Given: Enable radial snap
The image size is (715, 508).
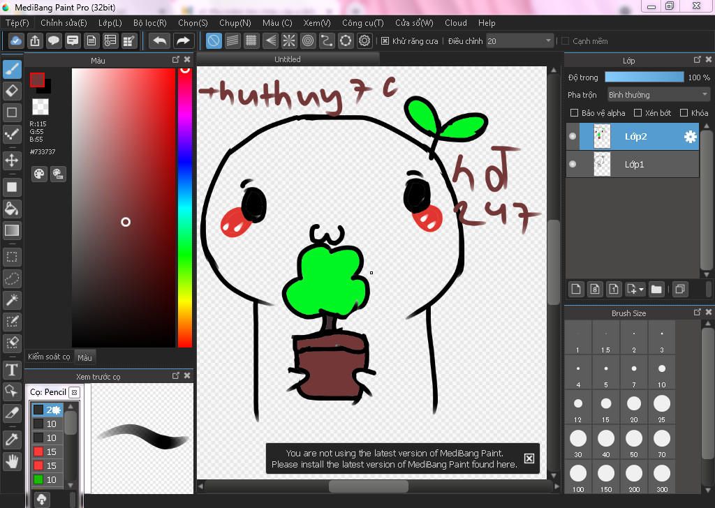Looking at the screenshot, I should tap(288, 41).
